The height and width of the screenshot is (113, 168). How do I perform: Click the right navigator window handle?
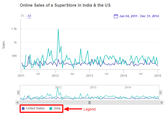[161, 92]
